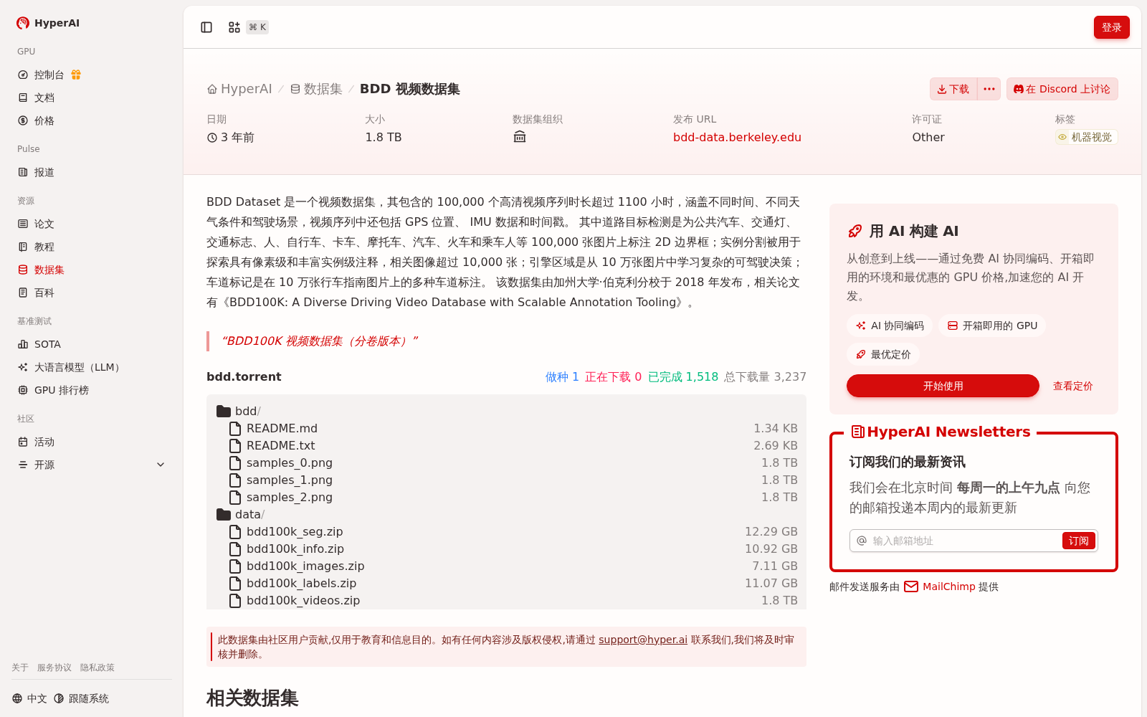The height and width of the screenshot is (717, 1147).
Task: Click the data/ folder icon
Action: 224,514
